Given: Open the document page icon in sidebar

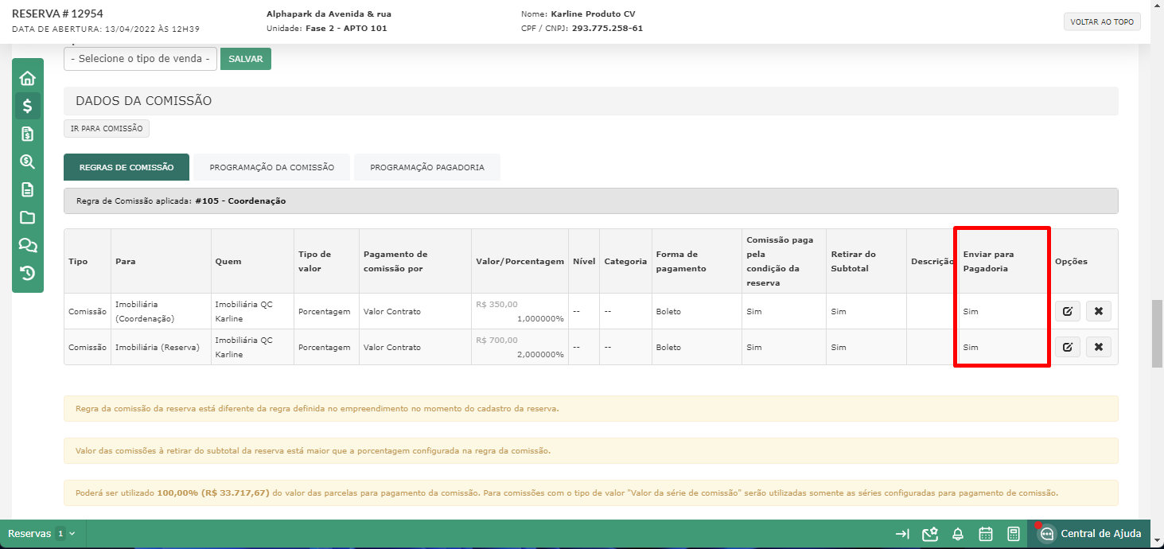Looking at the screenshot, I should pyautogui.click(x=28, y=189).
